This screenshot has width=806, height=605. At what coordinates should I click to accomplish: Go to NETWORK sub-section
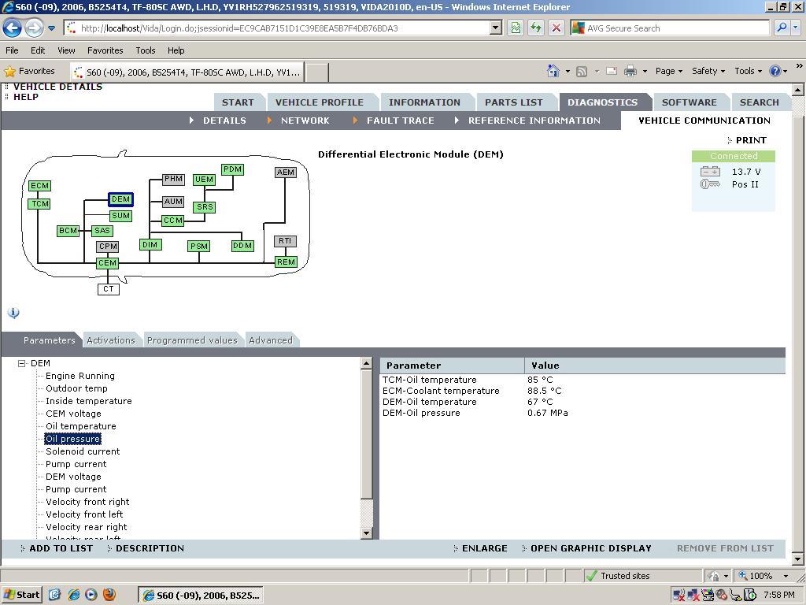(x=305, y=121)
